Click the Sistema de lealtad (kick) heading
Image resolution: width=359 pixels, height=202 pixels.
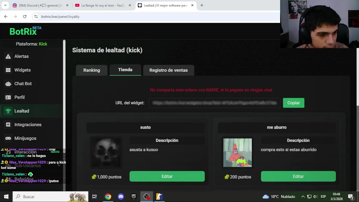pos(107,50)
